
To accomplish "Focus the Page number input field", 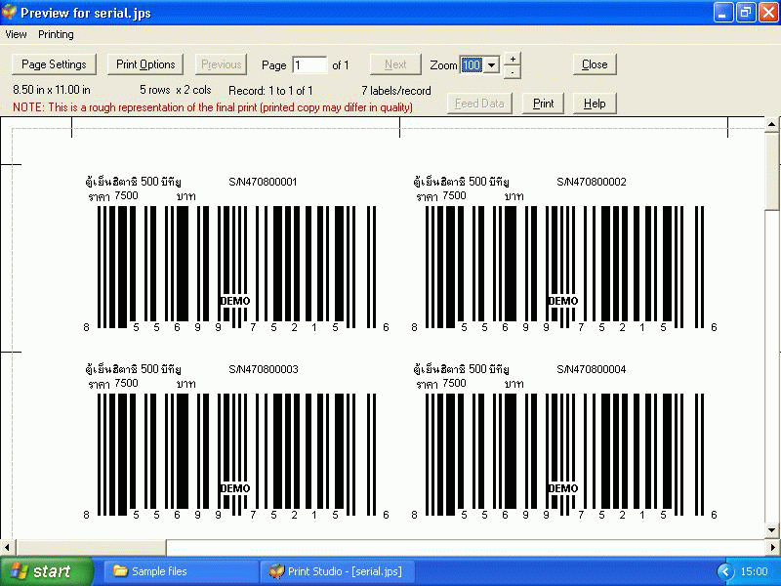I will (309, 65).
